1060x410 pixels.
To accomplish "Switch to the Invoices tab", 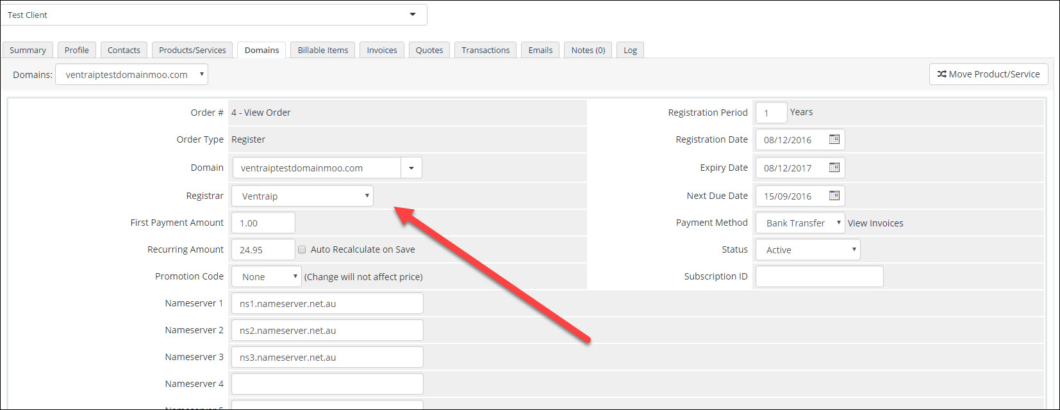I will click(x=381, y=50).
